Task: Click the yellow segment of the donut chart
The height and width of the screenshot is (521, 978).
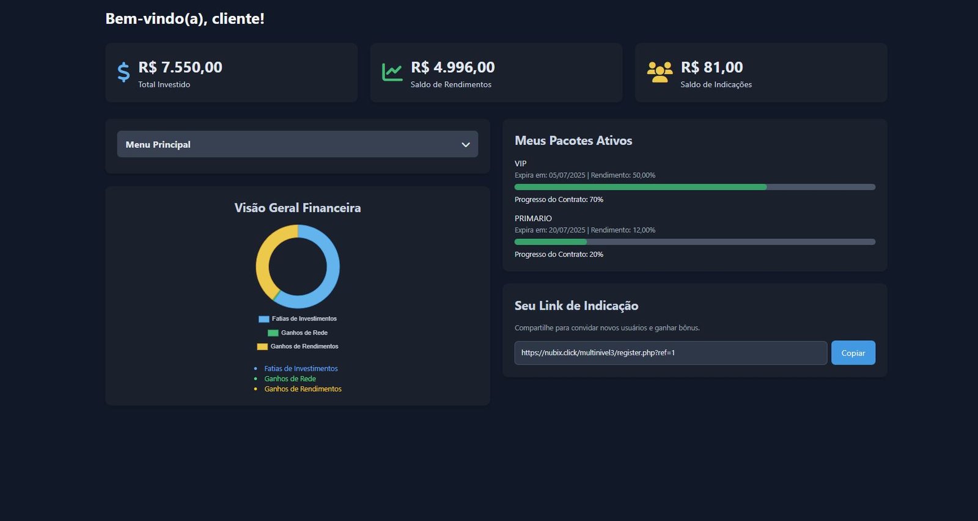Action: (x=264, y=257)
